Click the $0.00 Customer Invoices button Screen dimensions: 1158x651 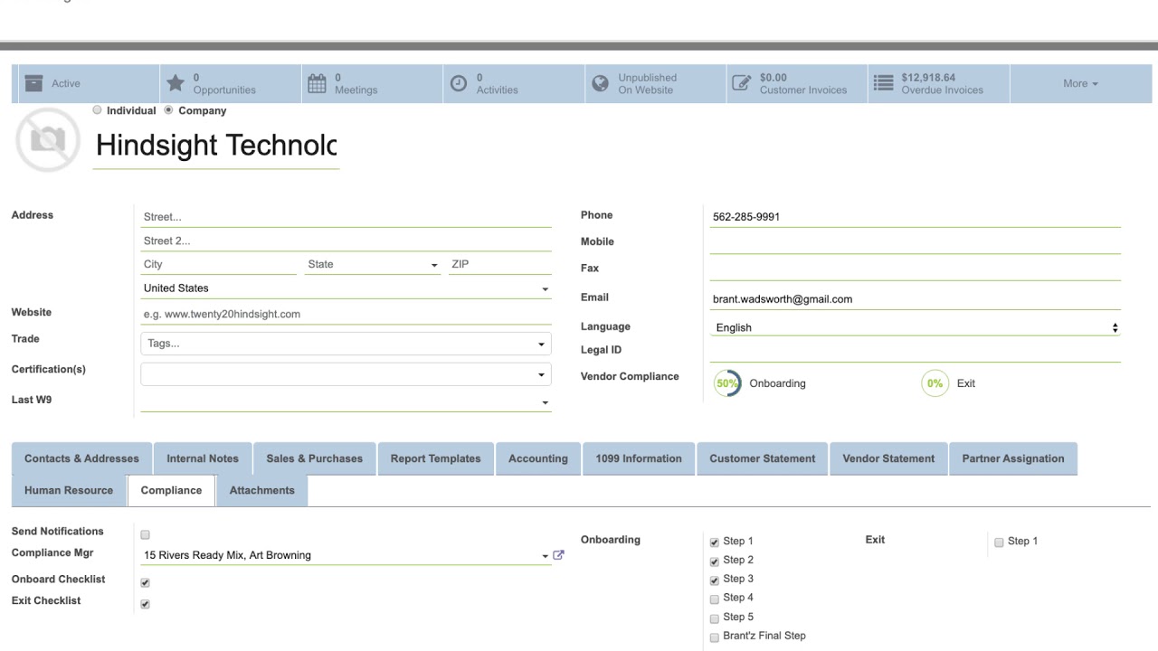pos(797,83)
